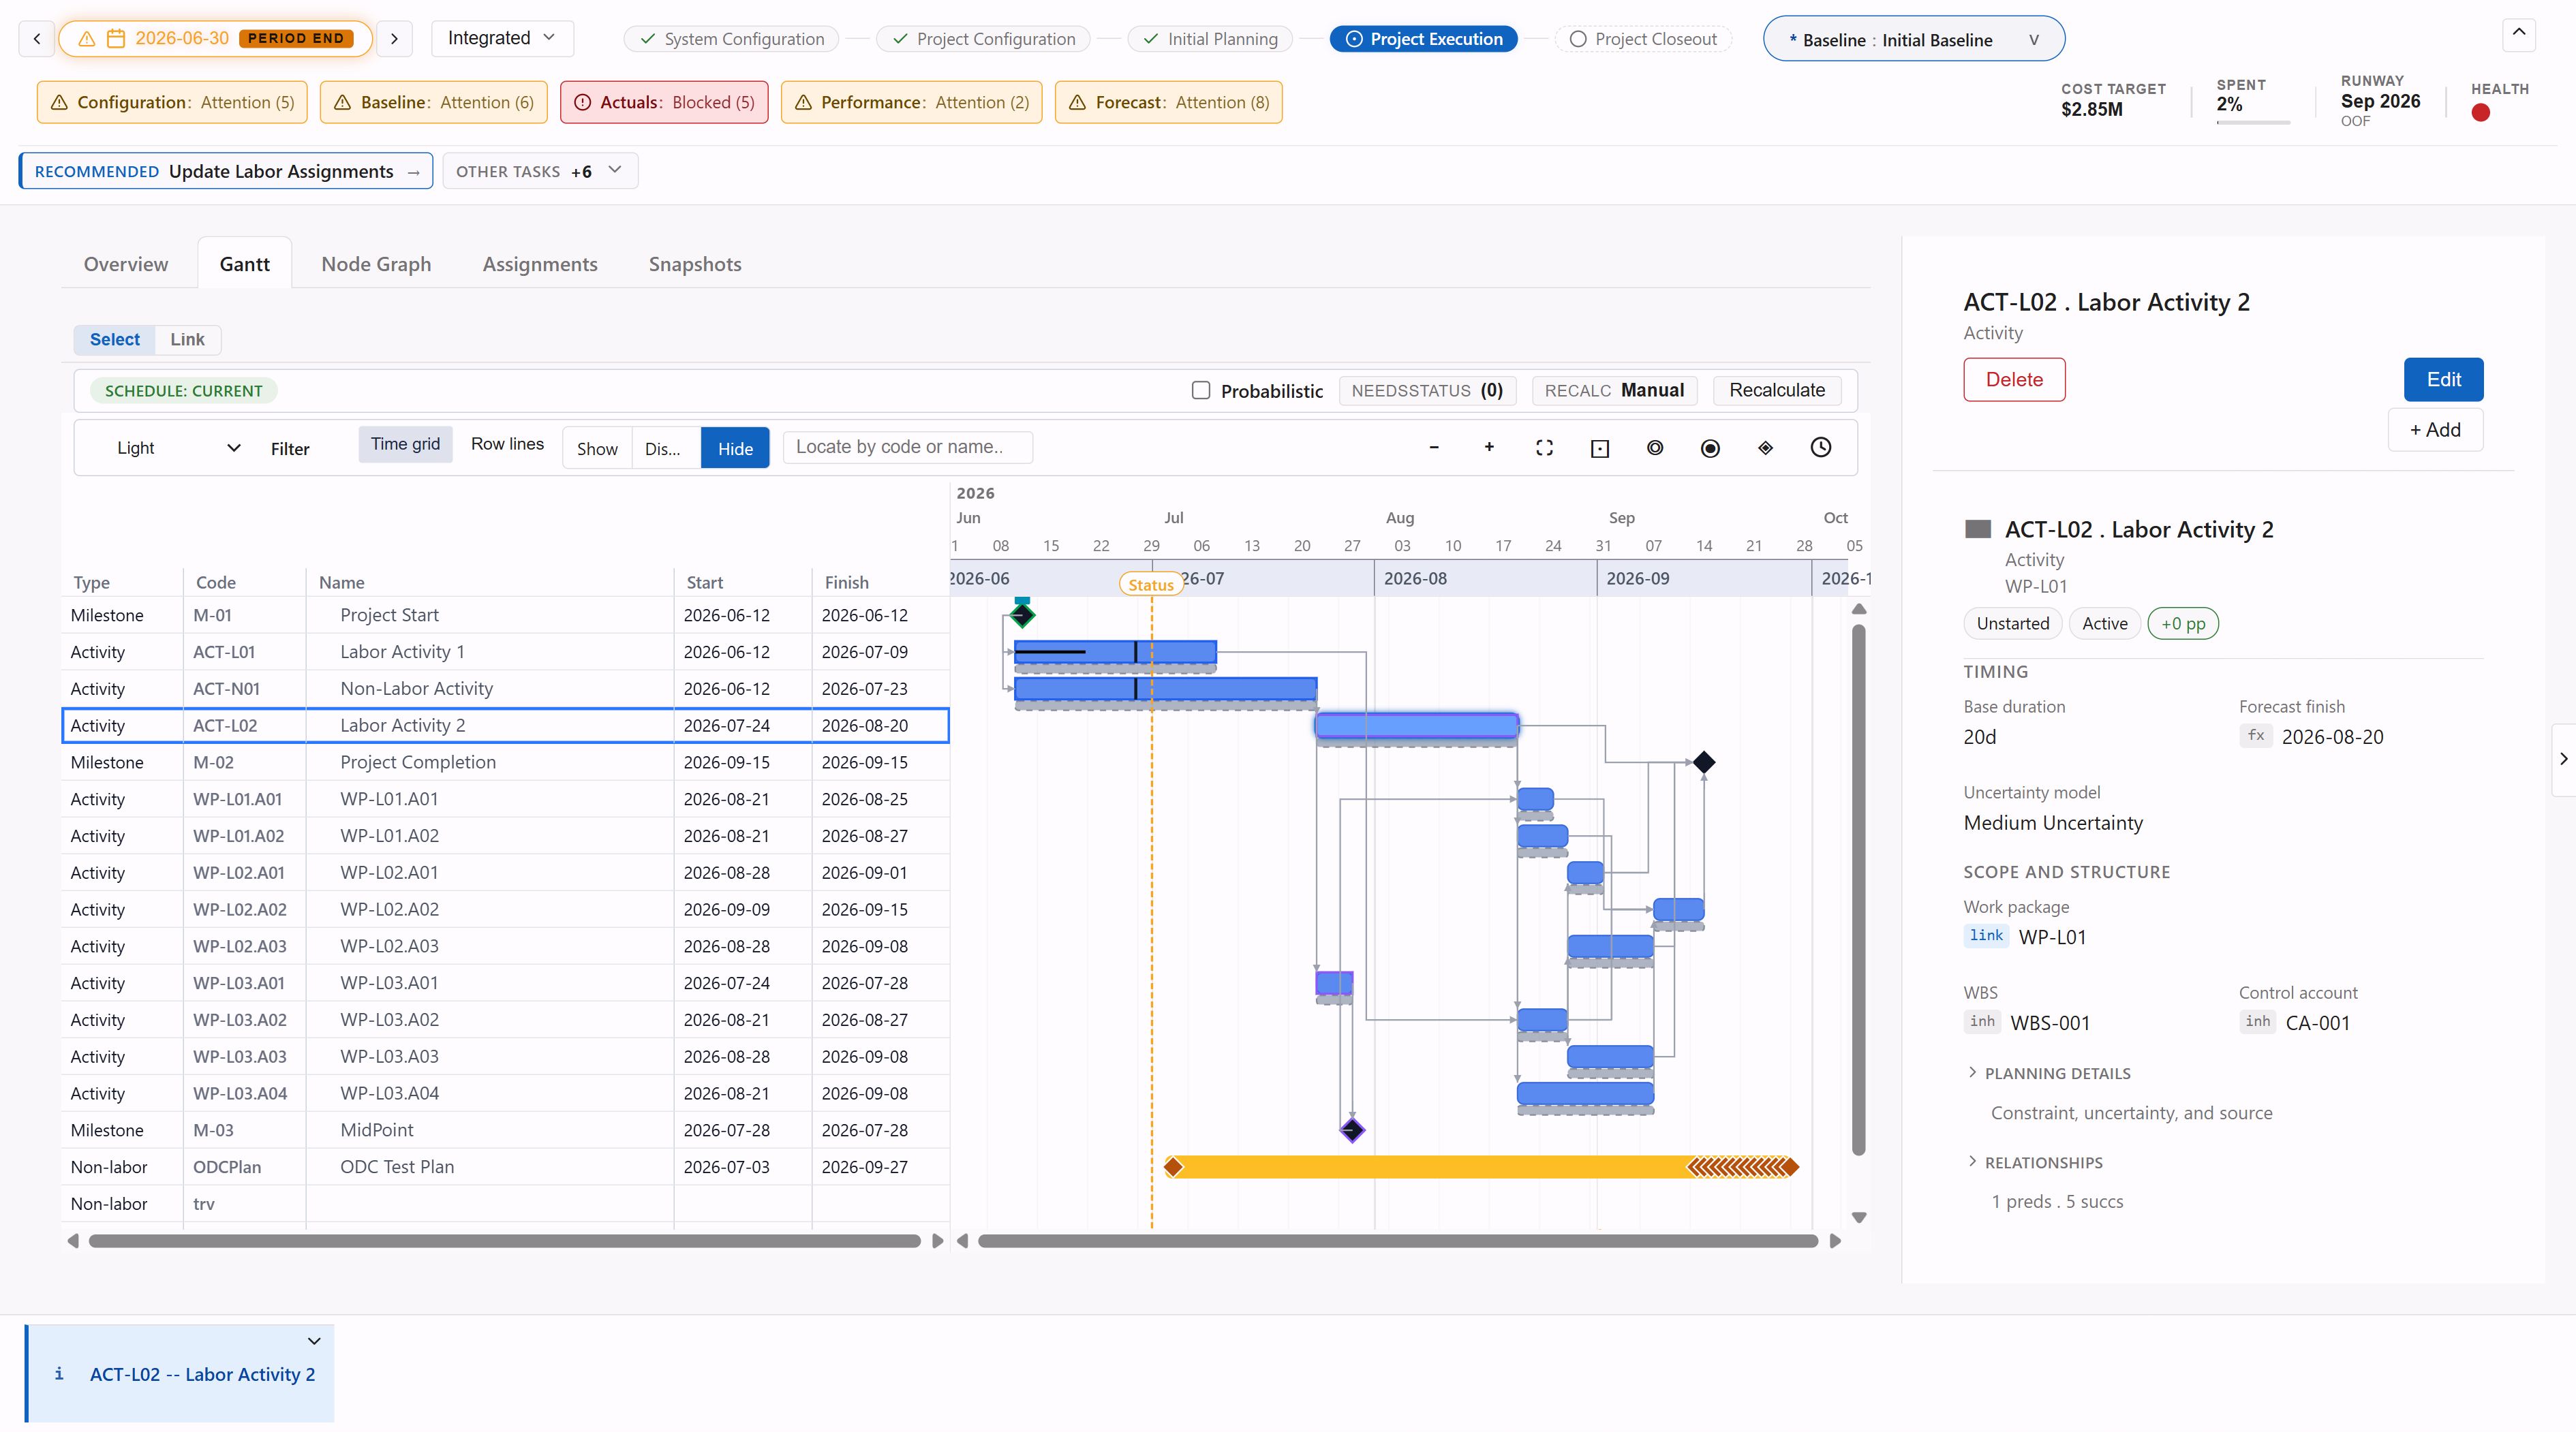This screenshot has width=2576, height=1432.
Task: Click the fit-to-screen bracket icon
Action: tap(1544, 448)
